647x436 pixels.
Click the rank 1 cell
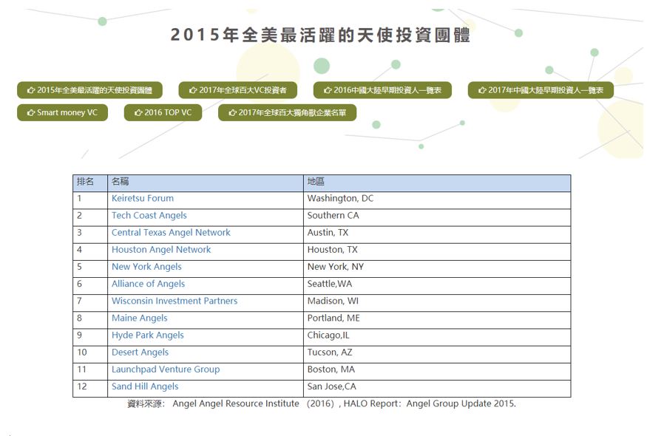90,200
